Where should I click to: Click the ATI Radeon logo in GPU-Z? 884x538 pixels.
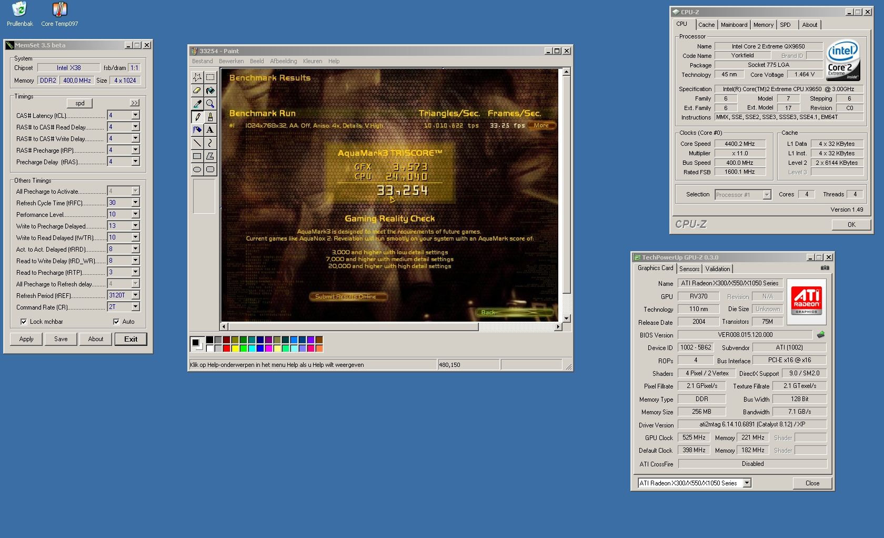[806, 301]
